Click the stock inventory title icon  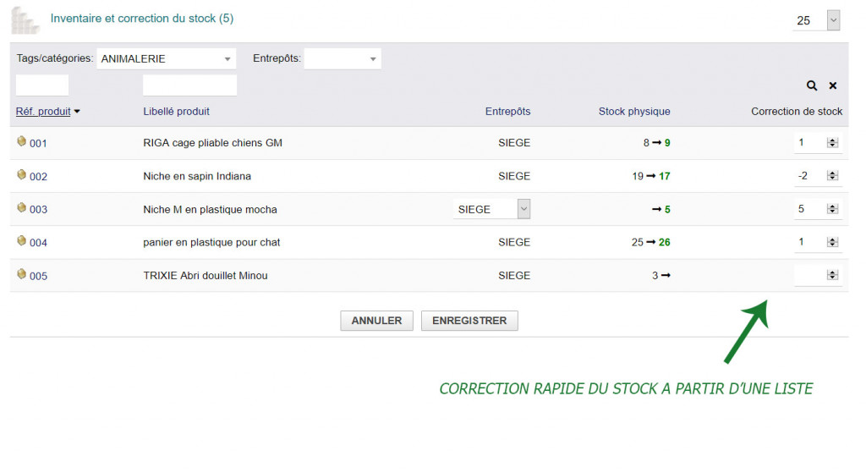point(25,19)
